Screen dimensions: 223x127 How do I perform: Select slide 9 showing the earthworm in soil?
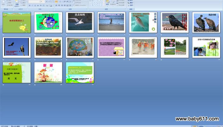(48, 48)
